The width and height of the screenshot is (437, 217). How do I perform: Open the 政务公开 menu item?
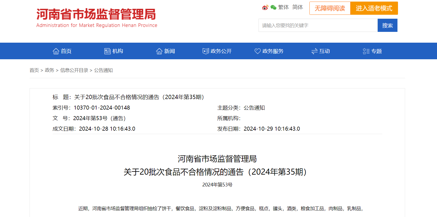221,51
